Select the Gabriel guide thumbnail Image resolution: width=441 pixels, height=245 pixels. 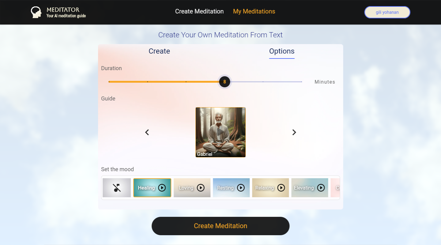click(x=221, y=132)
